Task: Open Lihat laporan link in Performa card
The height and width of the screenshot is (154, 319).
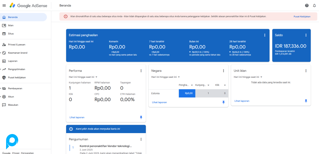Action: click(x=77, y=117)
